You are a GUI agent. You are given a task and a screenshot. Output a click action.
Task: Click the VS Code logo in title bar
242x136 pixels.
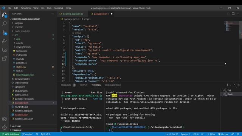[x=3, y=8]
